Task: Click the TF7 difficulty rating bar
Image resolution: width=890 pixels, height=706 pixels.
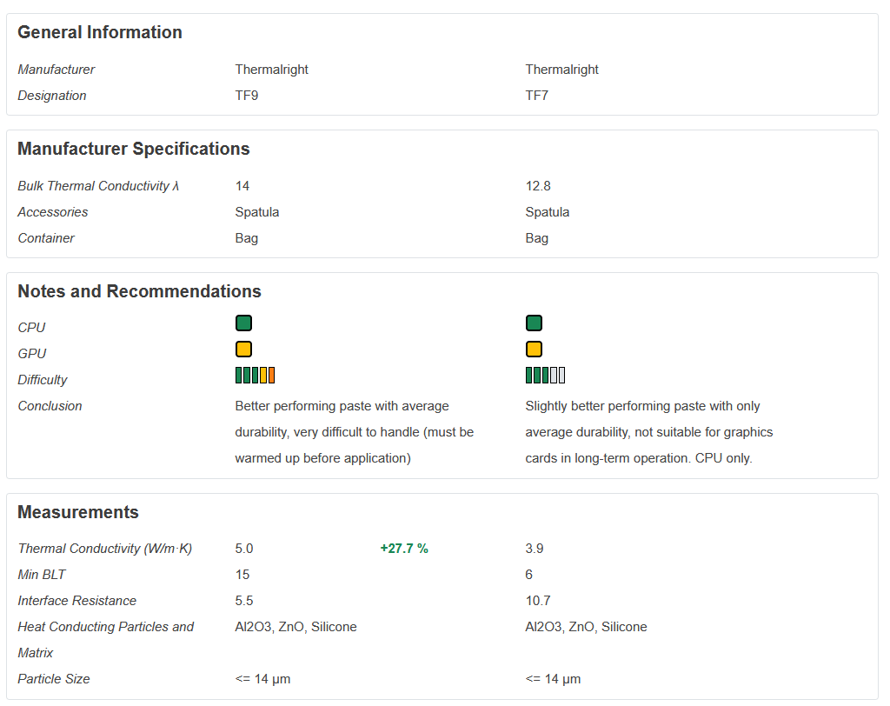Action: pyautogui.click(x=545, y=376)
